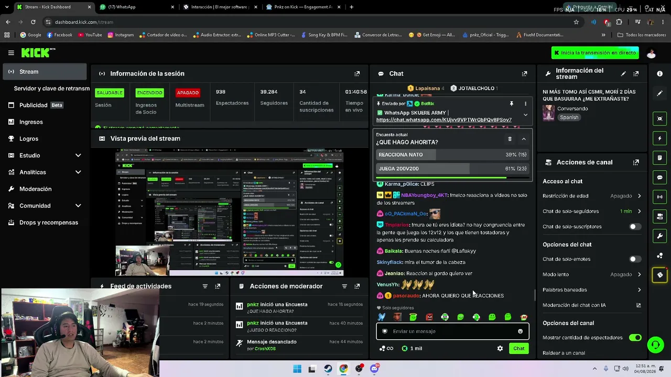This screenshot has height=377, width=671.
Task: Click the Enviar un mensaje input field
Action: pos(452,331)
